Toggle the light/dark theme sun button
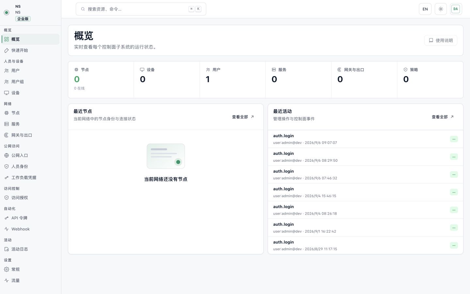 pyautogui.click(x=441, y=9)
